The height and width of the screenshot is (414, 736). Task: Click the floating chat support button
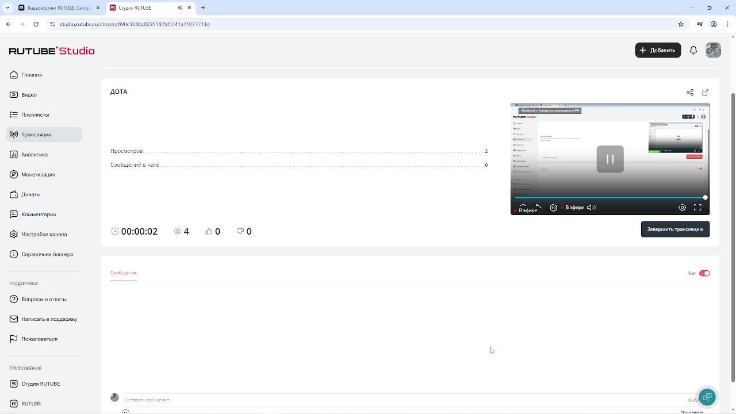click(707, 397)
